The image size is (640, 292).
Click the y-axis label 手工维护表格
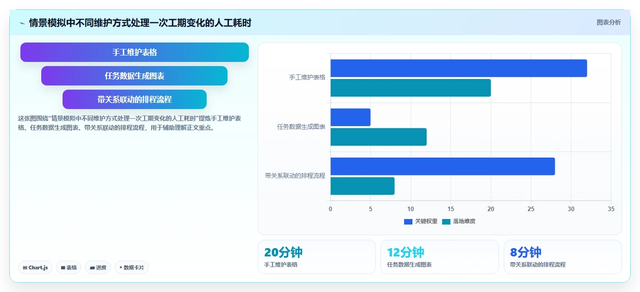coord(307,78)
